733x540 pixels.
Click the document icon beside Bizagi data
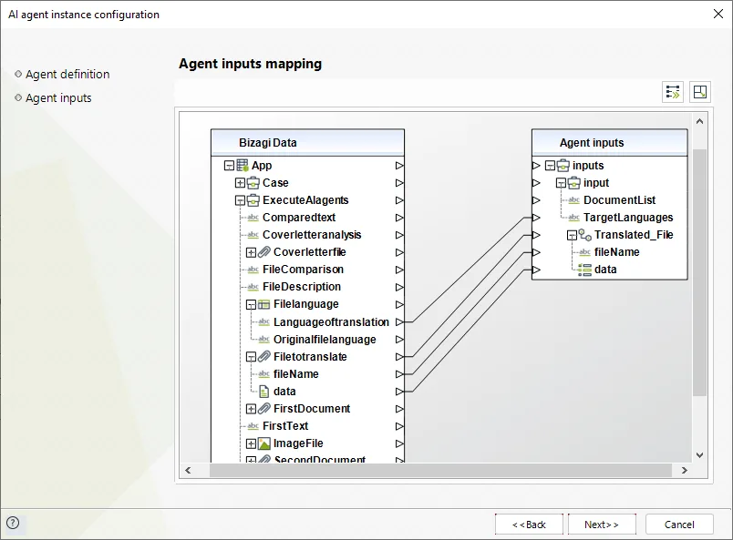[x=264, y=392]
